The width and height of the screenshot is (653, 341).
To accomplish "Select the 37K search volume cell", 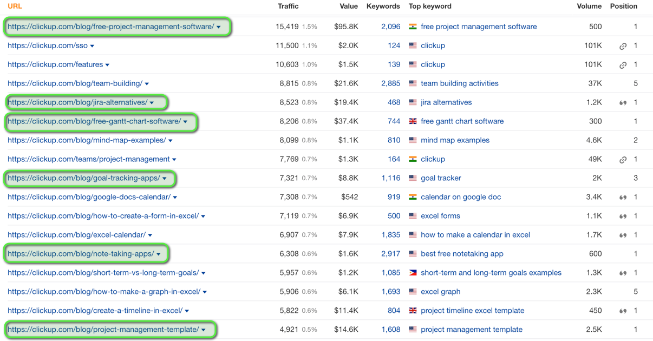I will [595, 83].
